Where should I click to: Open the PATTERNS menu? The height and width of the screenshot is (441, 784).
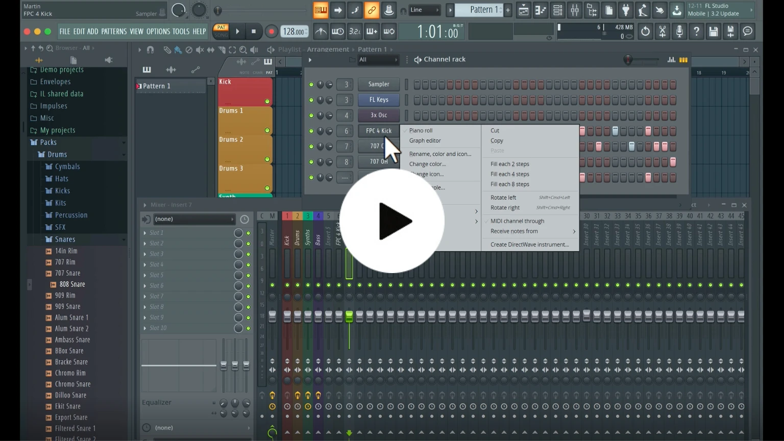click(114, 31)
